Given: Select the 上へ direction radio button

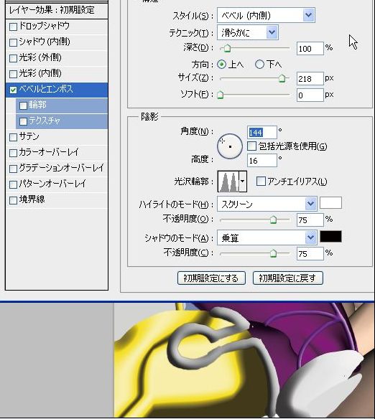Looking at the screenshot, I should (x=221, y=65).
